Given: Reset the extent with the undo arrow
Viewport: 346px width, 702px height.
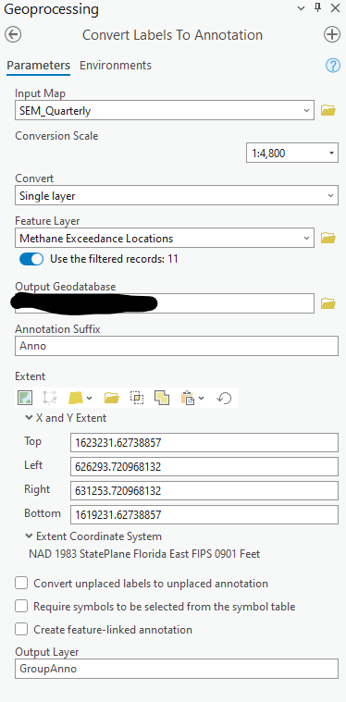Looking at the screenshot, I should tap(224, 398).
